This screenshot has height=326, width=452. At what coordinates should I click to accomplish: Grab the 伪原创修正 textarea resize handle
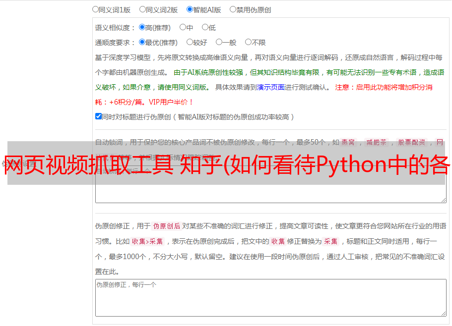pos(444,314)
